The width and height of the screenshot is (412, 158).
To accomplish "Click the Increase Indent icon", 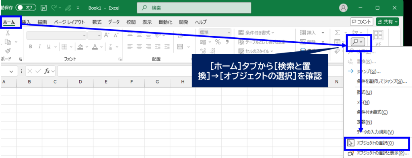I will [167, 47].
